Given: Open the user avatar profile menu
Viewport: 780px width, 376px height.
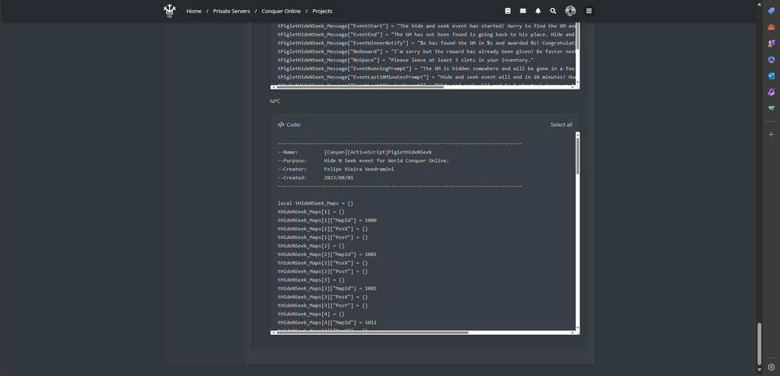Looking at the screenshot, I should point(570,11).
